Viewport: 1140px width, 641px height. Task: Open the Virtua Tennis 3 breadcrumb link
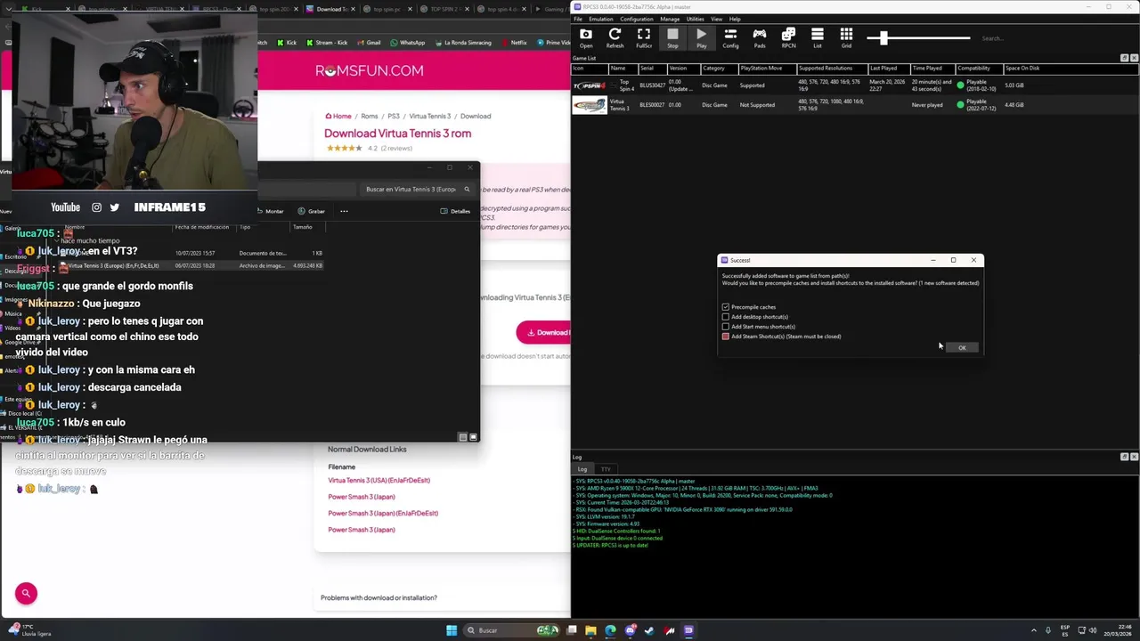point(429,116)
